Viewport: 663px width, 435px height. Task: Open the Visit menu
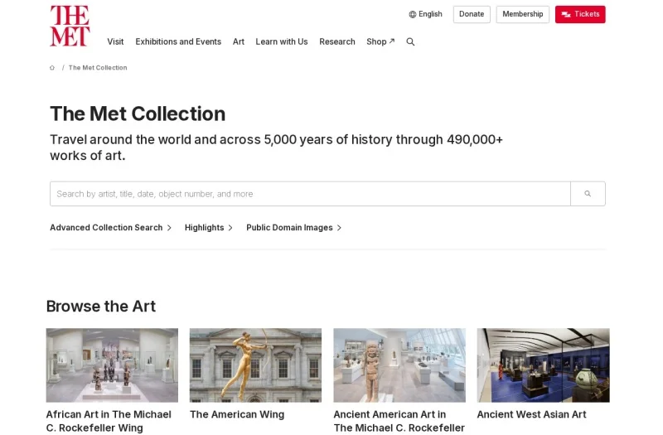click(115, 42)
